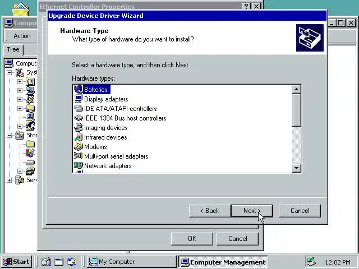Click system tray hardware icon

tap(311, 262)
